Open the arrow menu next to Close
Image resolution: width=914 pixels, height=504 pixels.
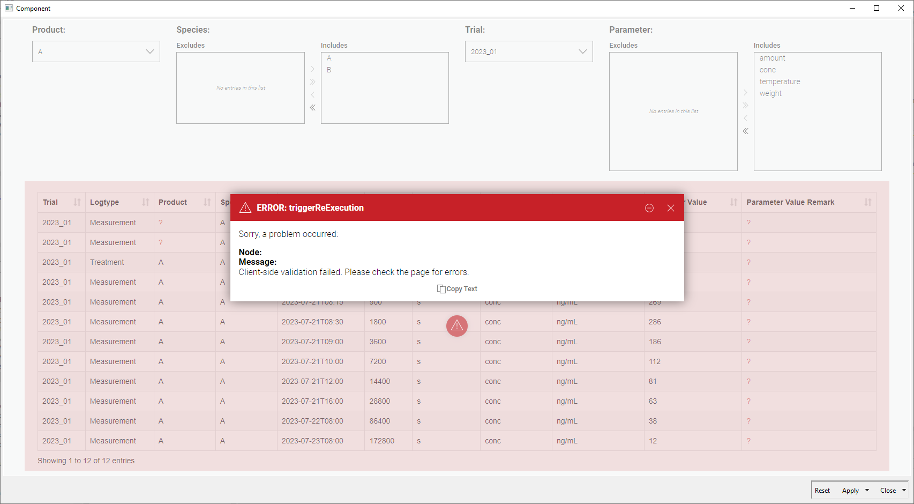pos(904,490)
